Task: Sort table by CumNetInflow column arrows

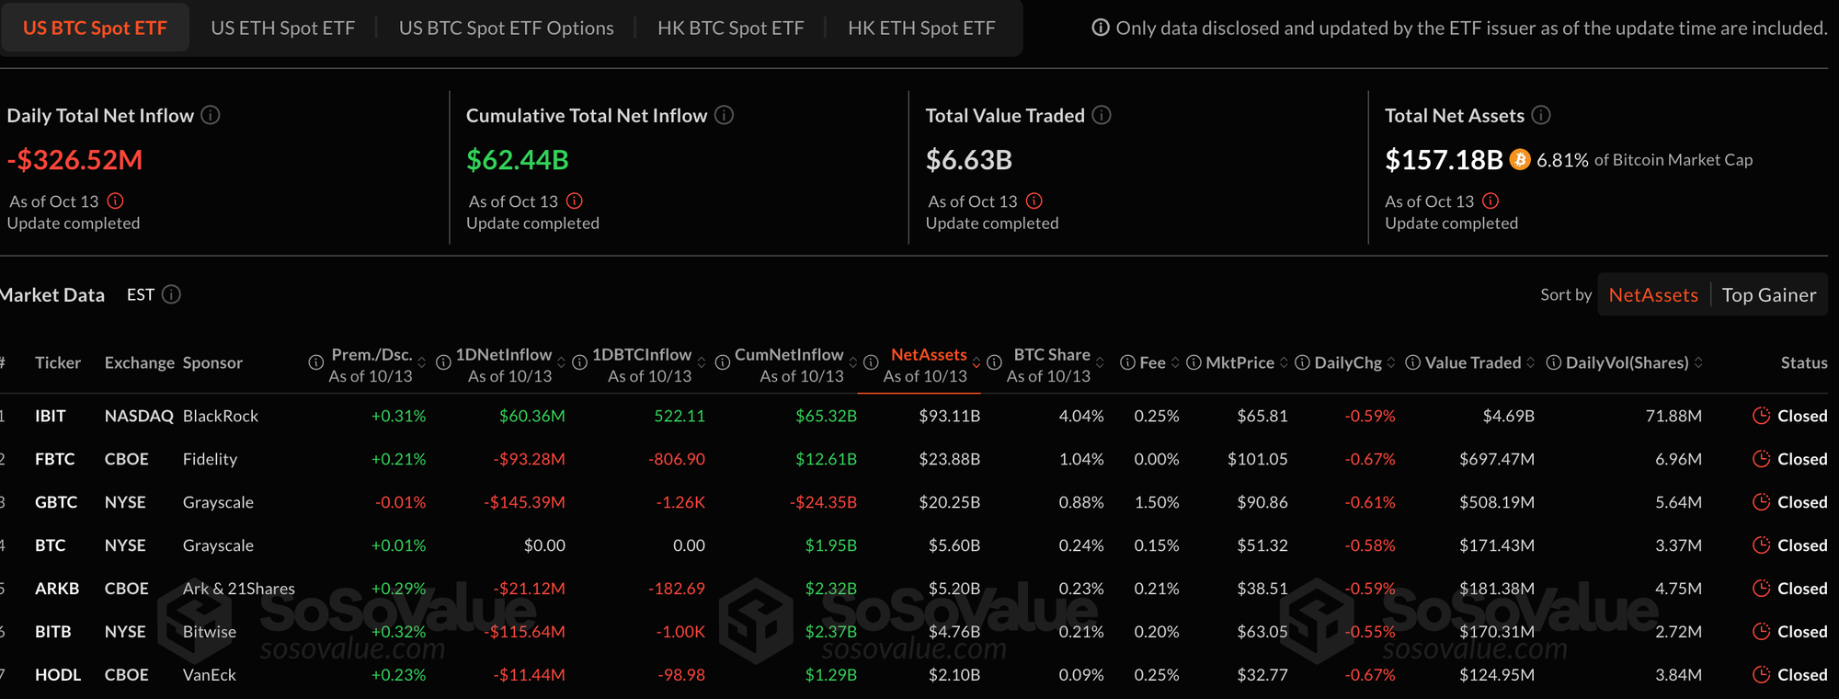Action: pyautogui.click(x=853, y=362)
